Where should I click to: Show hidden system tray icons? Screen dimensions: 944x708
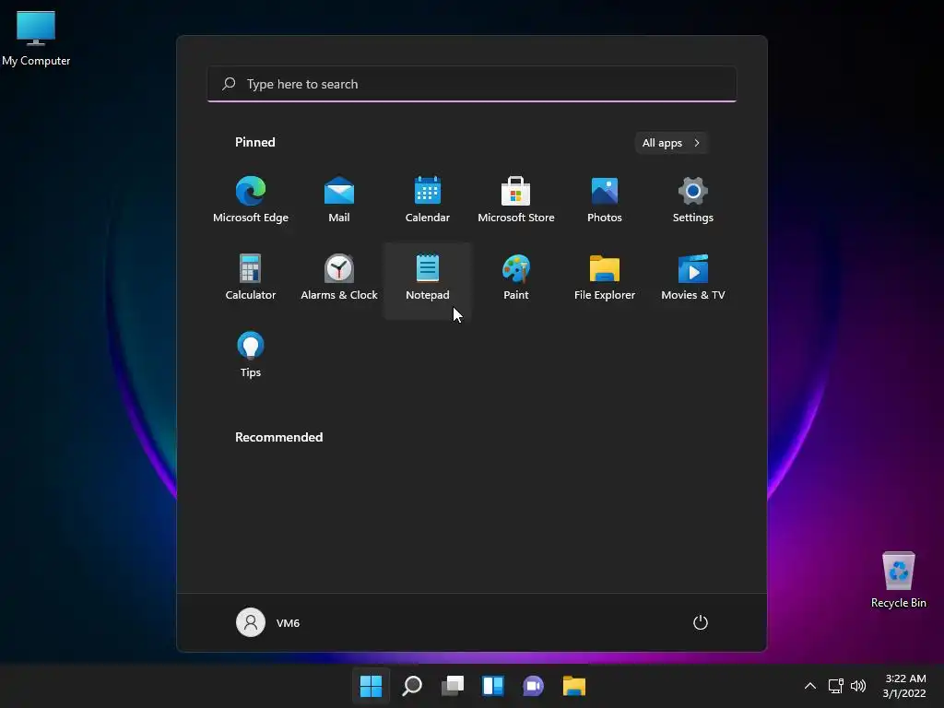810,686
